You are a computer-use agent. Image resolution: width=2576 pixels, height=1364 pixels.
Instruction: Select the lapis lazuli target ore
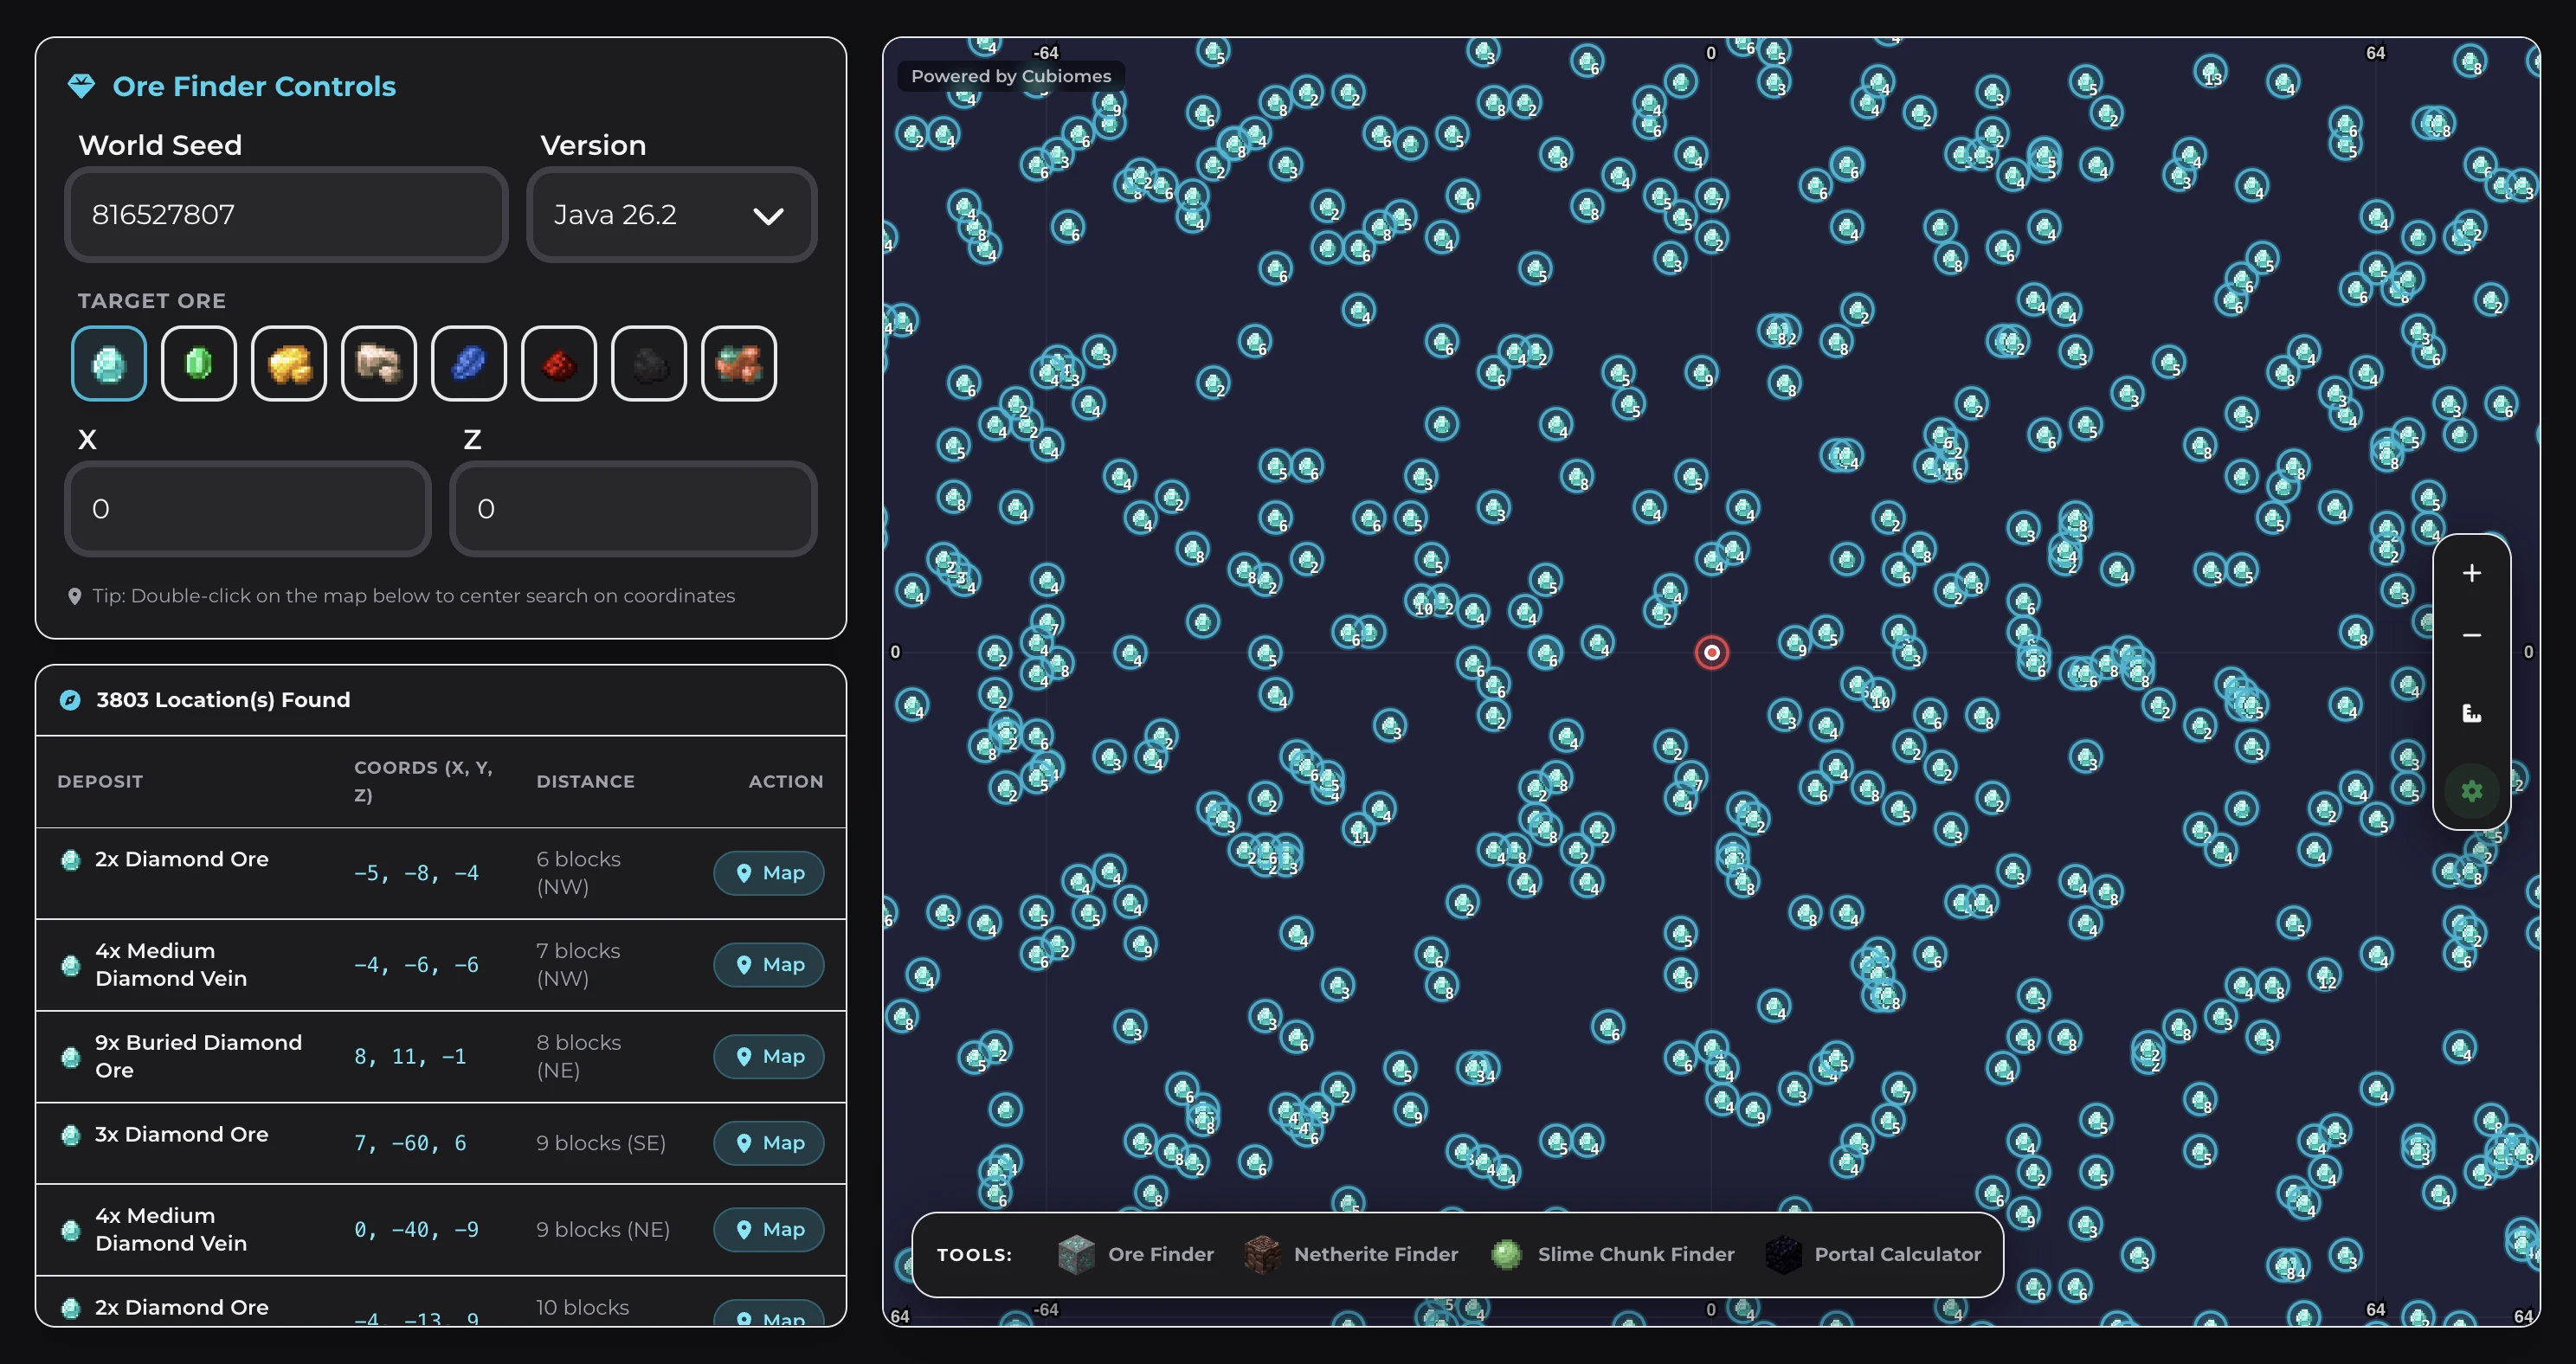(x=469, y=363)
